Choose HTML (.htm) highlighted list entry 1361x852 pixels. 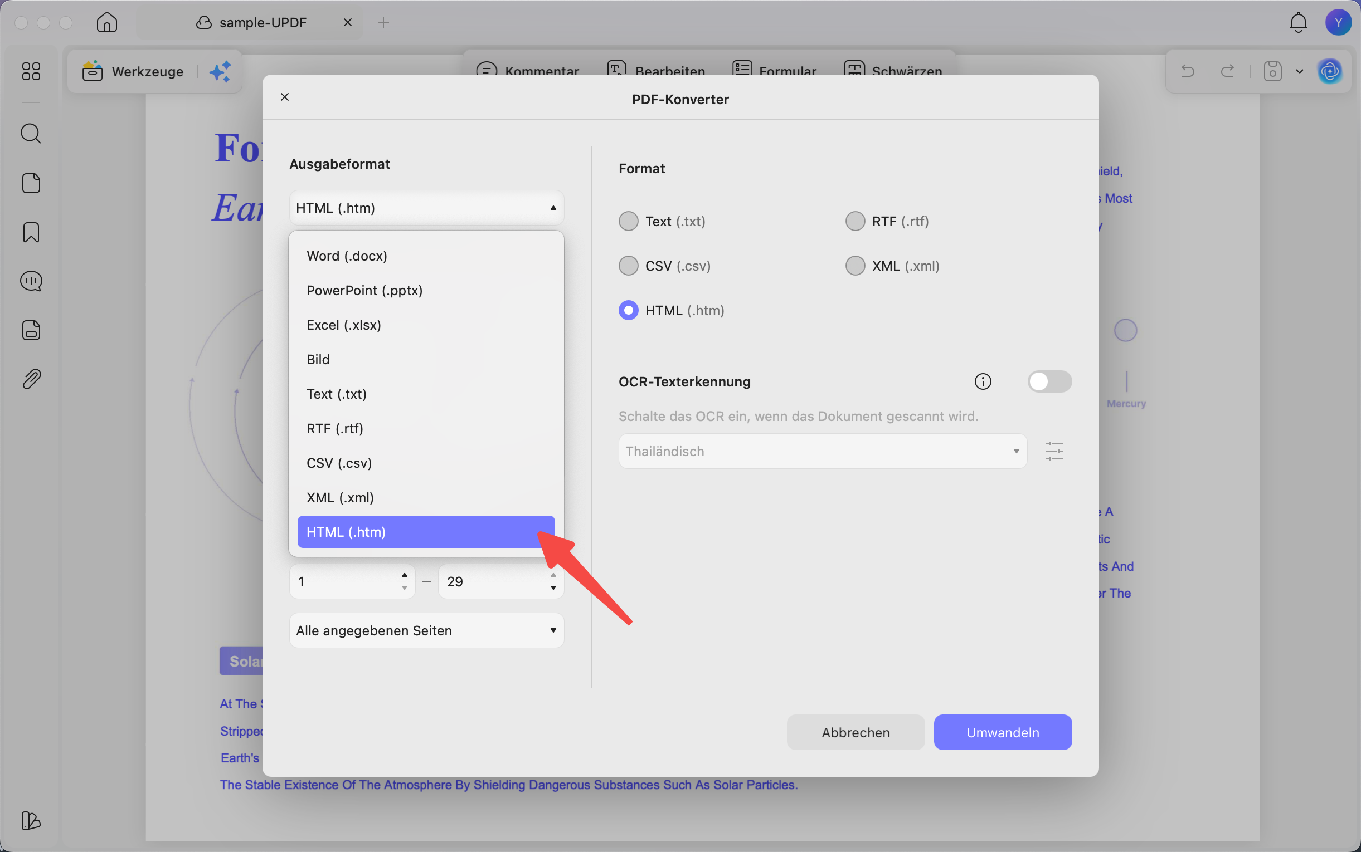pos(426,532)
